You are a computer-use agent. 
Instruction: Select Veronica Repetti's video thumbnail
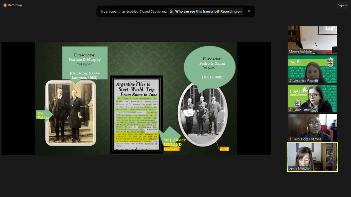(x=312, y=69)
